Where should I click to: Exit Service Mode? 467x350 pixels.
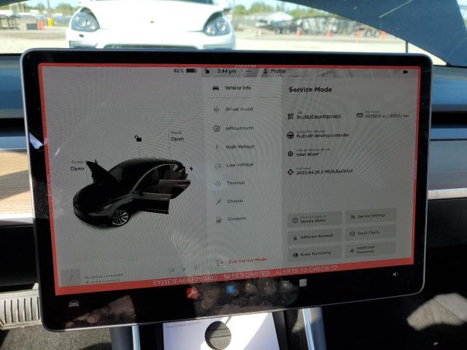click(x=242, y=261)
